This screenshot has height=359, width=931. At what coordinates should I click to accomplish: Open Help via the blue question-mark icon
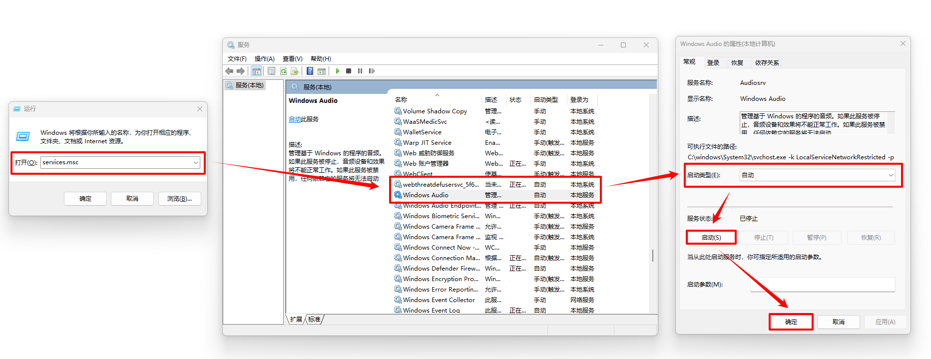click(x=310, y=71)
